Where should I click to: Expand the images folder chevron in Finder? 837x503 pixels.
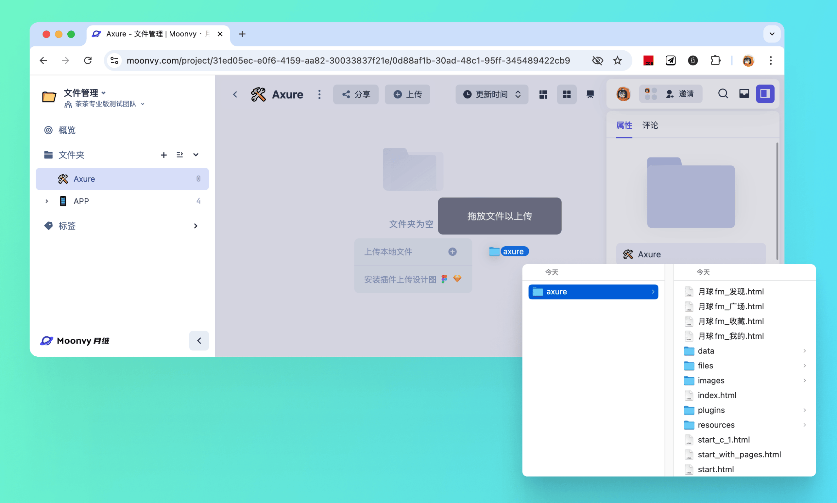click(804, 381)
